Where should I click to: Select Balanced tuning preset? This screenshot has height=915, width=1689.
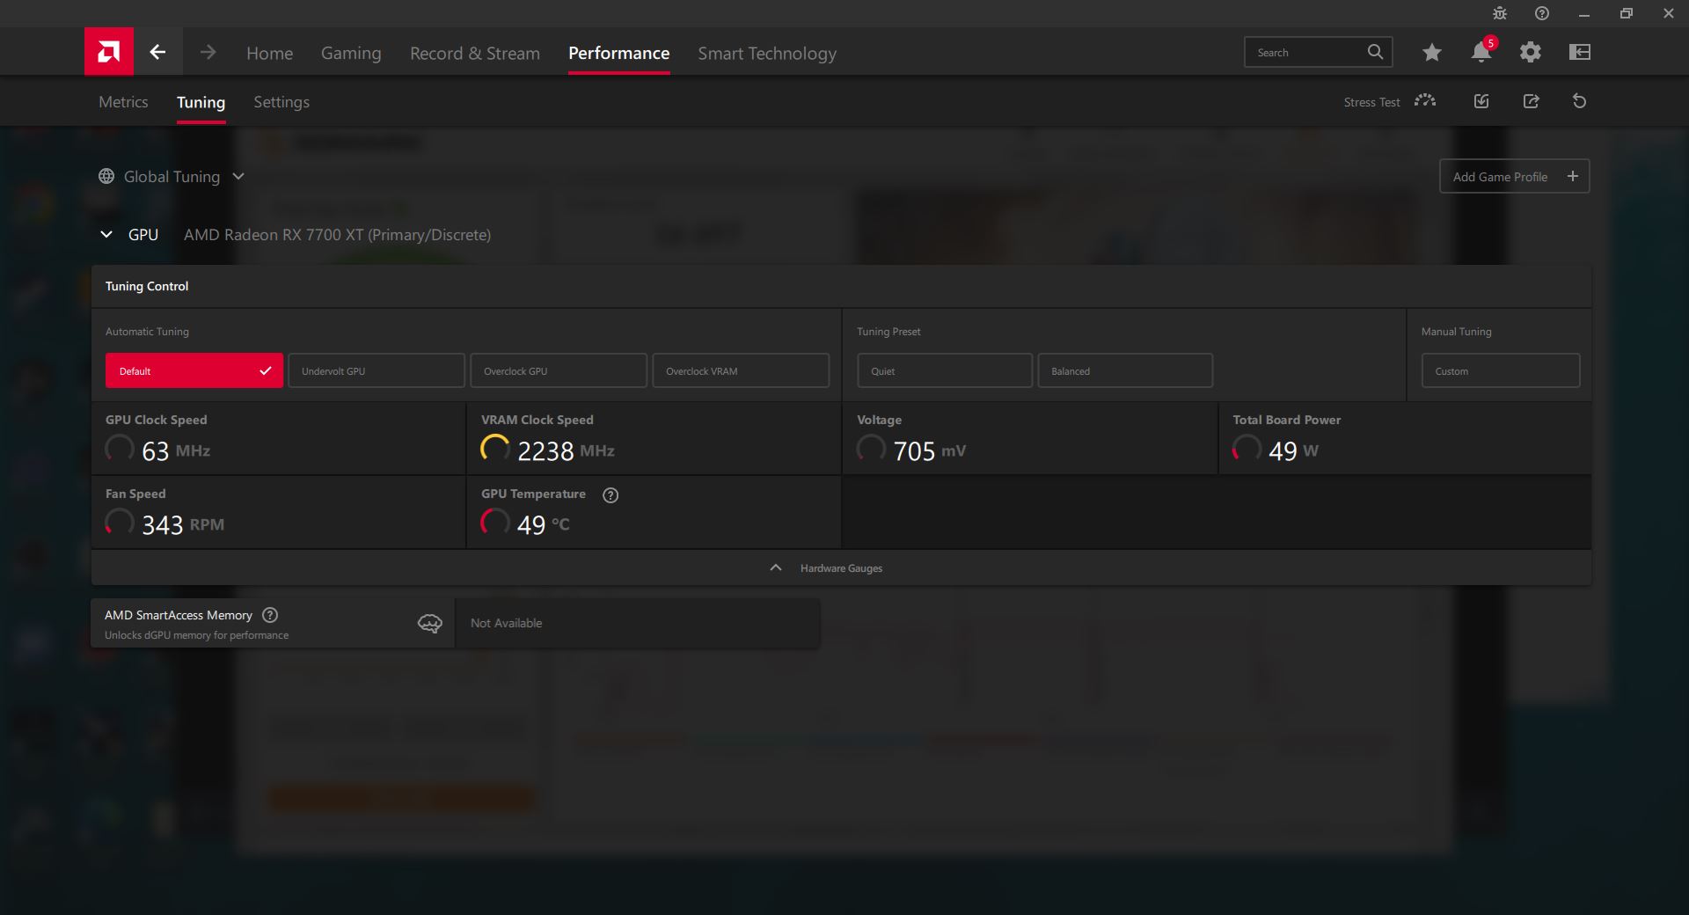1125,370
